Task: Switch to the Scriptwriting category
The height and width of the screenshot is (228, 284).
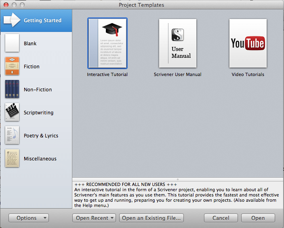Action: pos(36,112)
